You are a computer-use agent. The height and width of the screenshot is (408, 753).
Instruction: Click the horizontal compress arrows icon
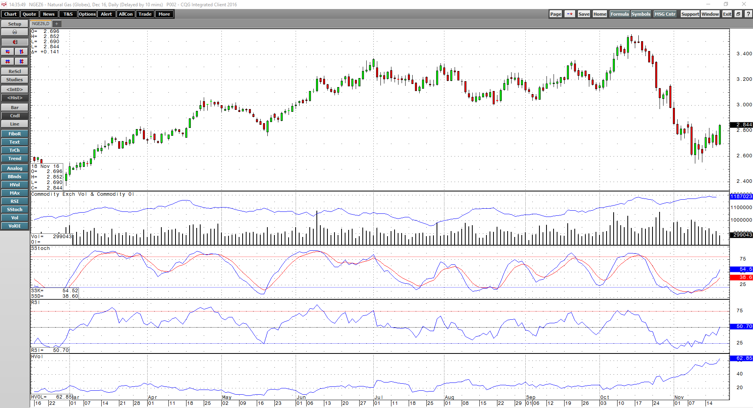click(8, 62)
